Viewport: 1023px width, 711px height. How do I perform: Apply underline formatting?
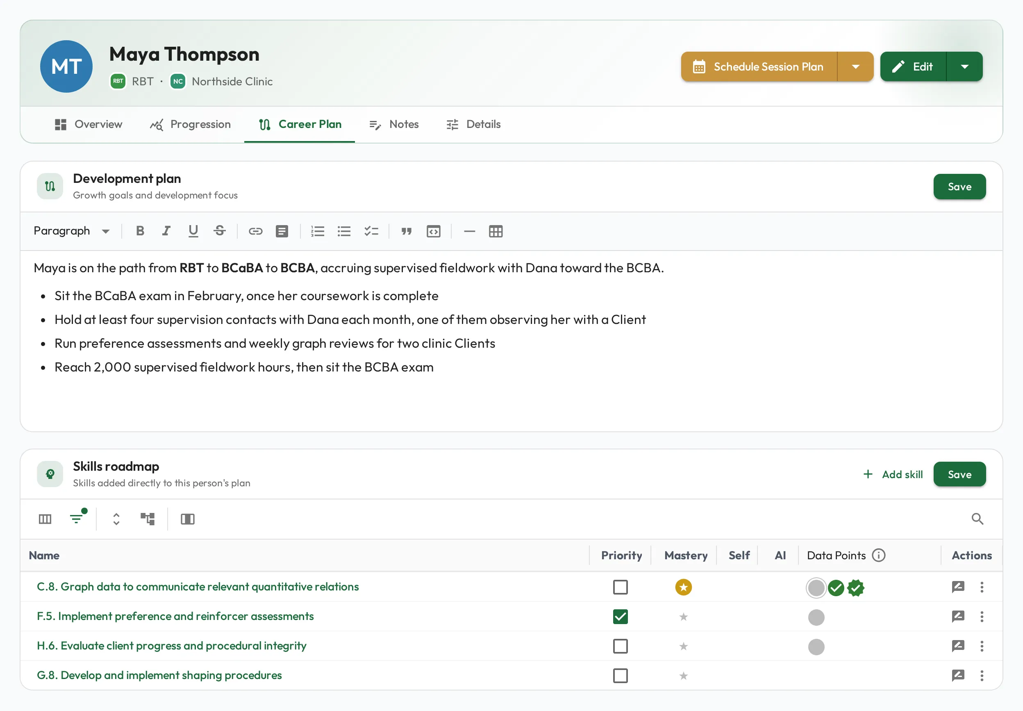[193, 231]
